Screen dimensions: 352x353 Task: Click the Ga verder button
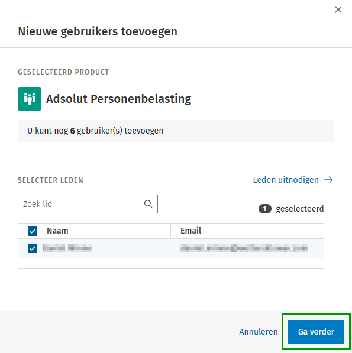click(x=316, y=332)
